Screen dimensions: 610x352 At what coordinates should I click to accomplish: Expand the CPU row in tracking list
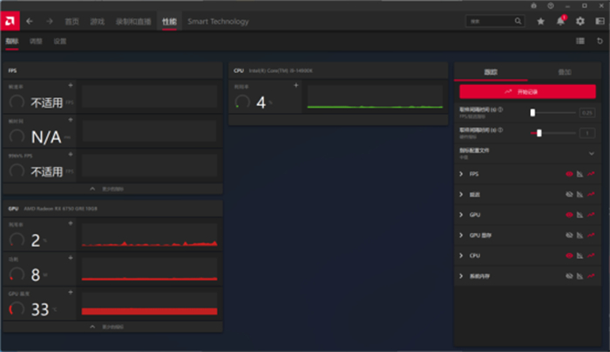pyautogui.click(x=461, y=256)
